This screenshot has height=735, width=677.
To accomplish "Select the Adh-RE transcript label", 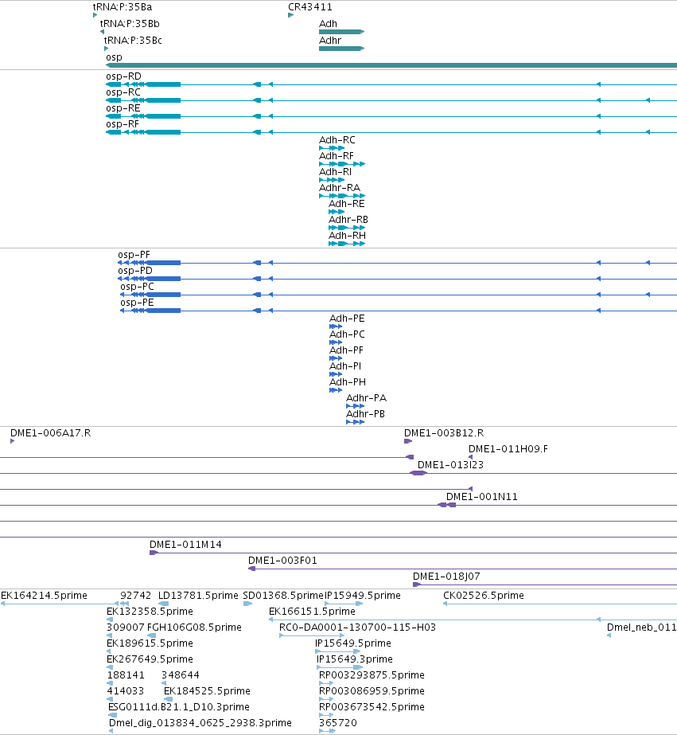I will (347, 204).
